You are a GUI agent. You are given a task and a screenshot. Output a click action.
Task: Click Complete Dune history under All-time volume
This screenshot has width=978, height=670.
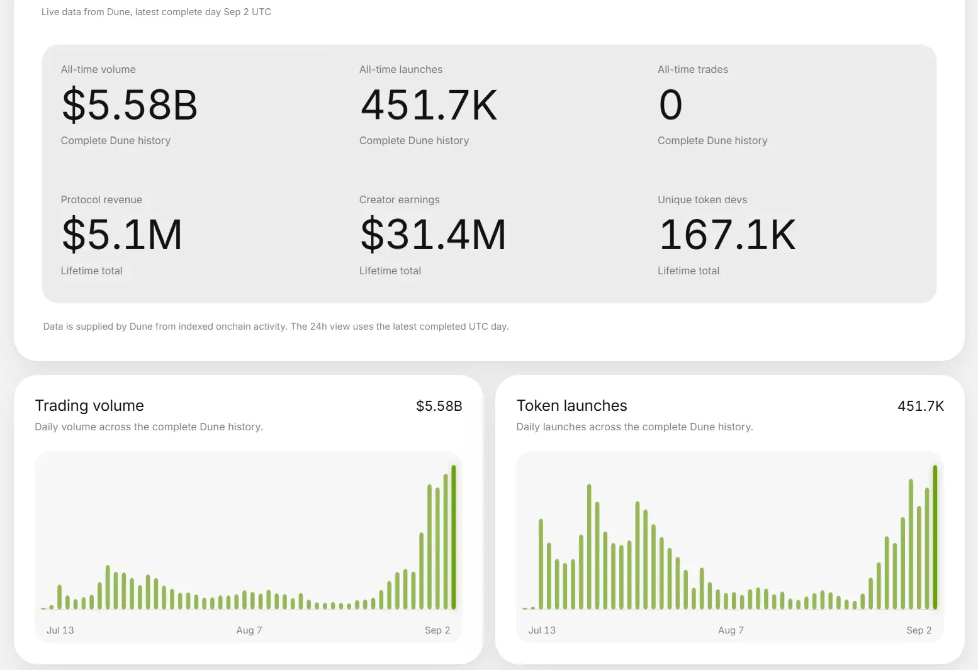116,141
